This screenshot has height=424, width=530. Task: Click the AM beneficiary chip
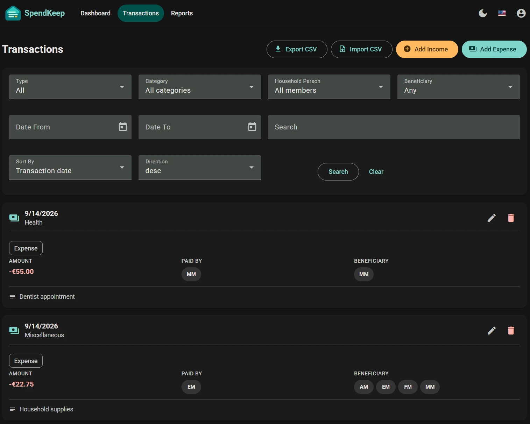click(364, 387)
